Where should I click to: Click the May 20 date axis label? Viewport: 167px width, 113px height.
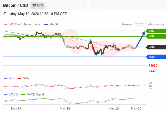136,108
